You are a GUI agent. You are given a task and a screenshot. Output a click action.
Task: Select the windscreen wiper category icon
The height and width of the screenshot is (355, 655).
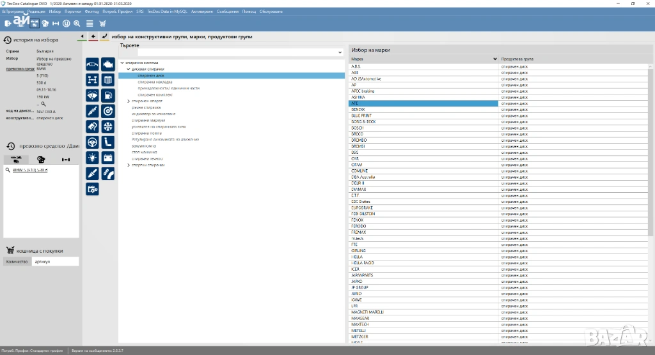click(x=92, y=95)
